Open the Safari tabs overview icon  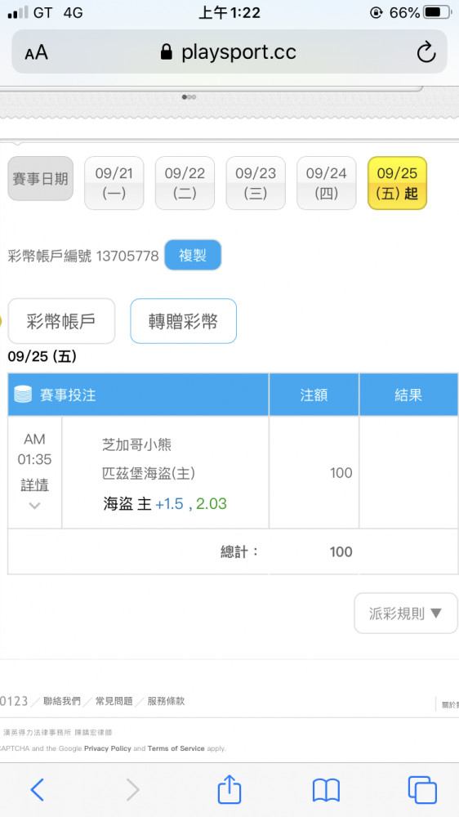click(x=422, y=789)
